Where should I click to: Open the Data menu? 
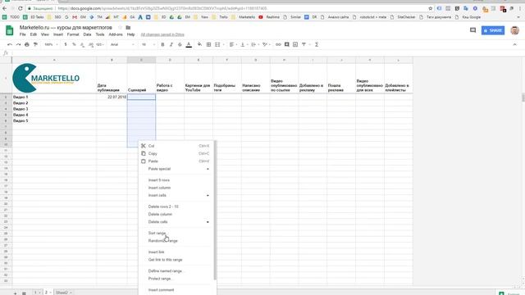pos(87,34)
